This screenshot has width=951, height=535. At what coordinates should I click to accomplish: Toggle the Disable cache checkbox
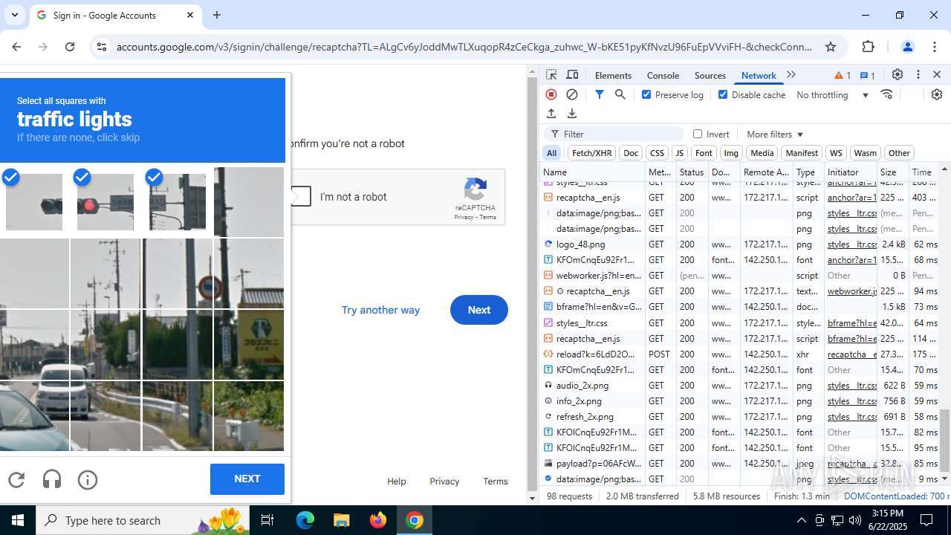723,94
